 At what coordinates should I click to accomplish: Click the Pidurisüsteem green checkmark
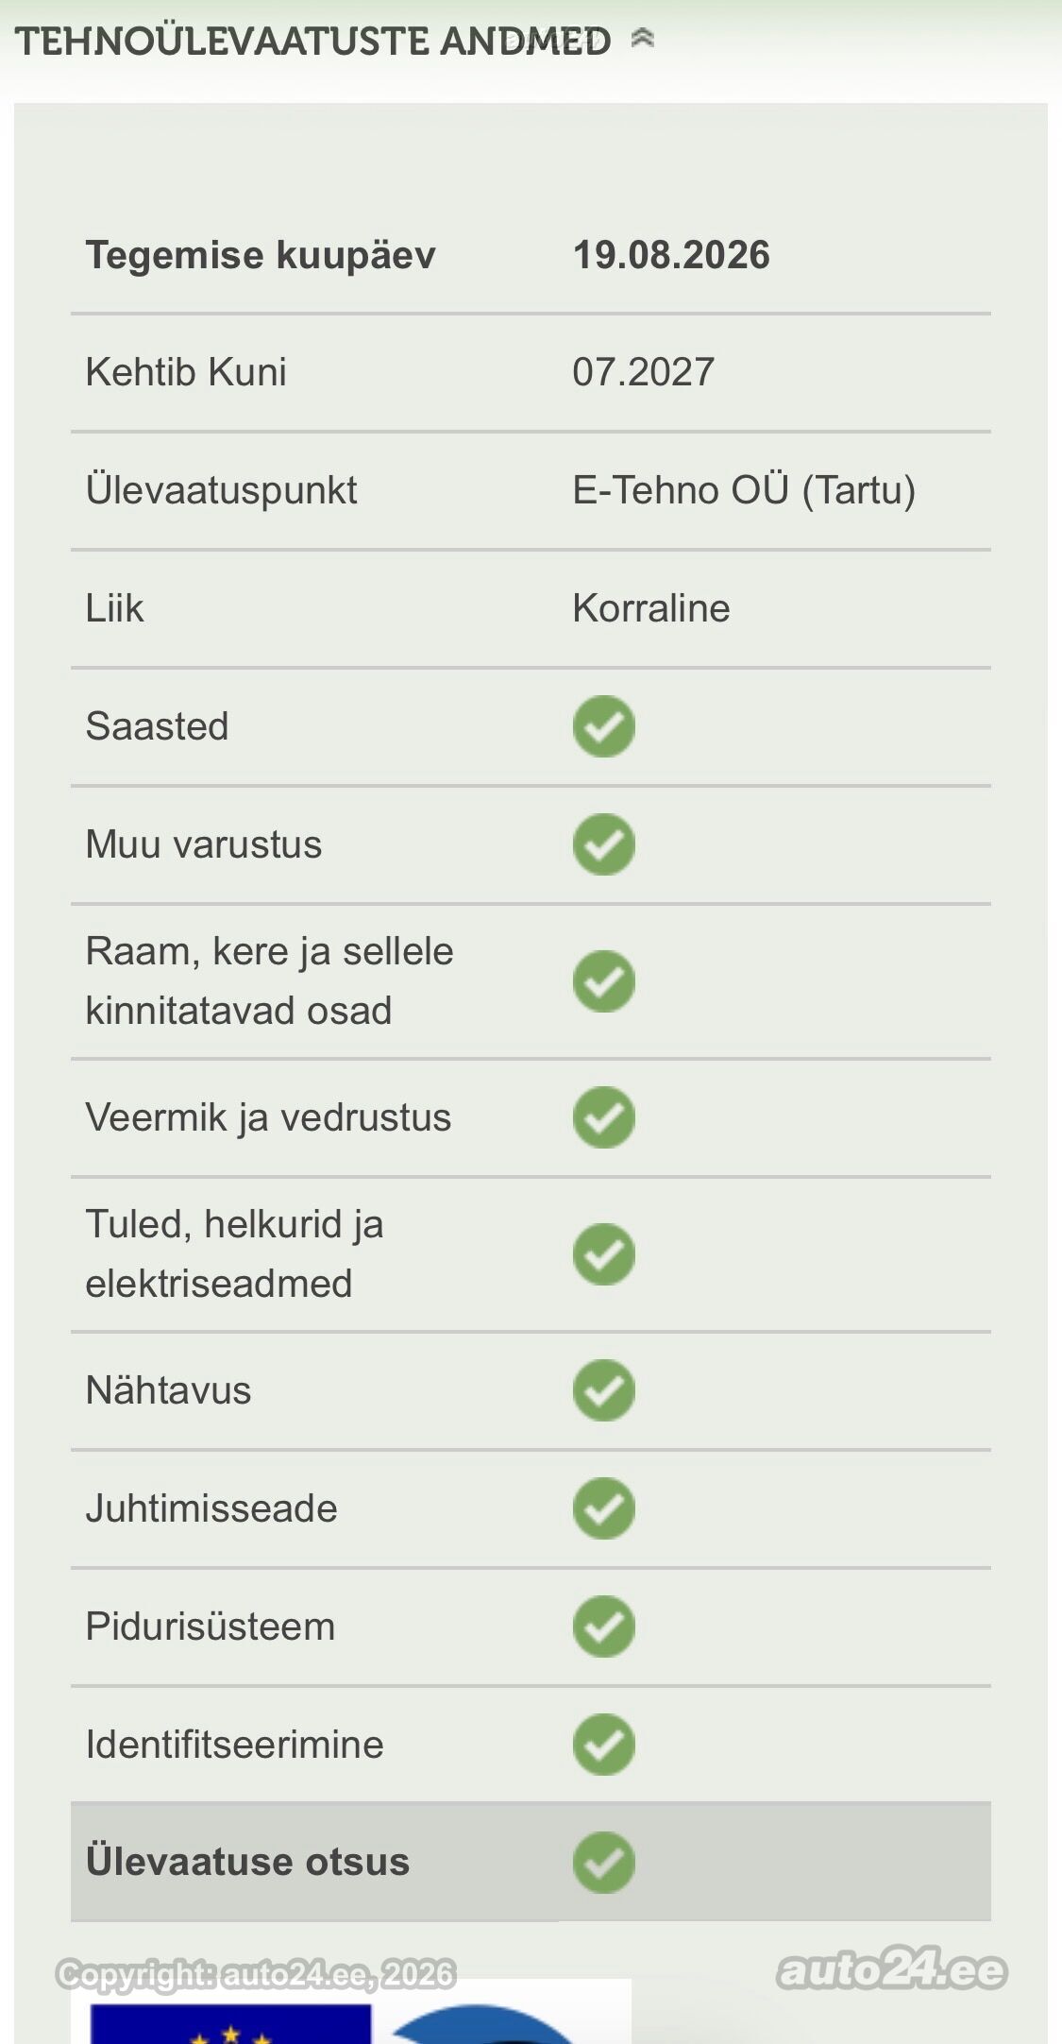pyautogui.click(x=604, y=1627)
